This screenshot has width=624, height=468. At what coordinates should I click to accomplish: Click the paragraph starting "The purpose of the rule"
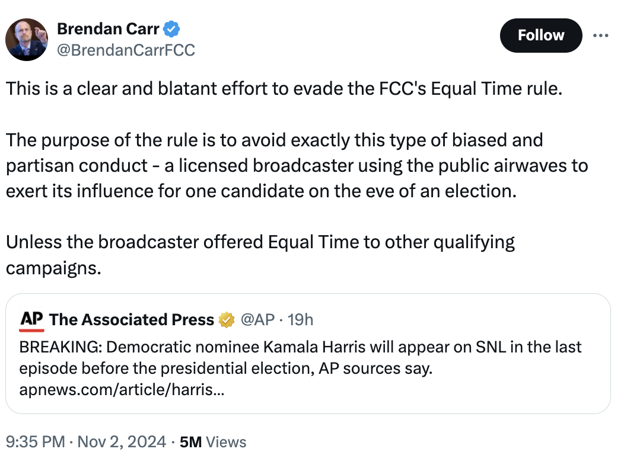pos(297,166)
